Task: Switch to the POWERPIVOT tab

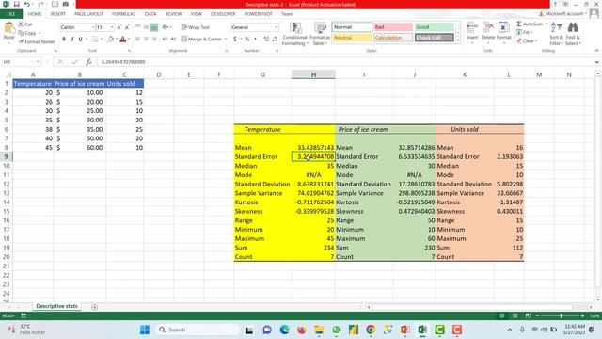Action: [x=258, y=14]
